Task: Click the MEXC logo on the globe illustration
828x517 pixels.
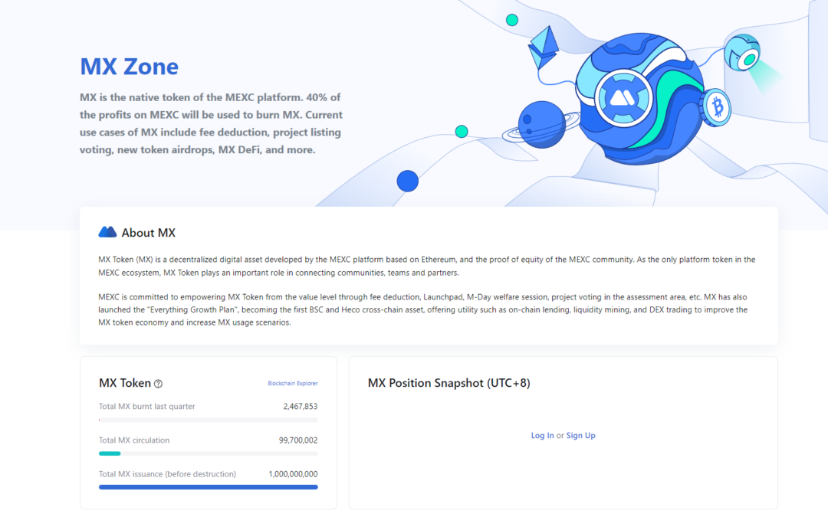Action: coord(621,98)
